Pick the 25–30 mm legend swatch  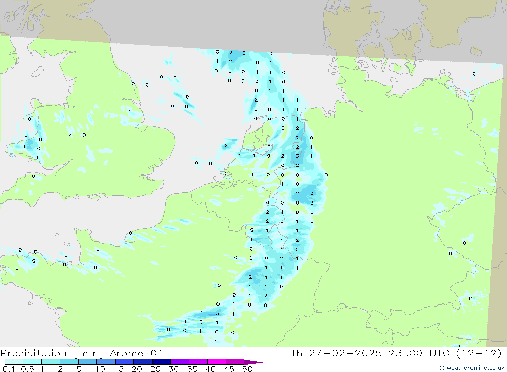(161, 362)
